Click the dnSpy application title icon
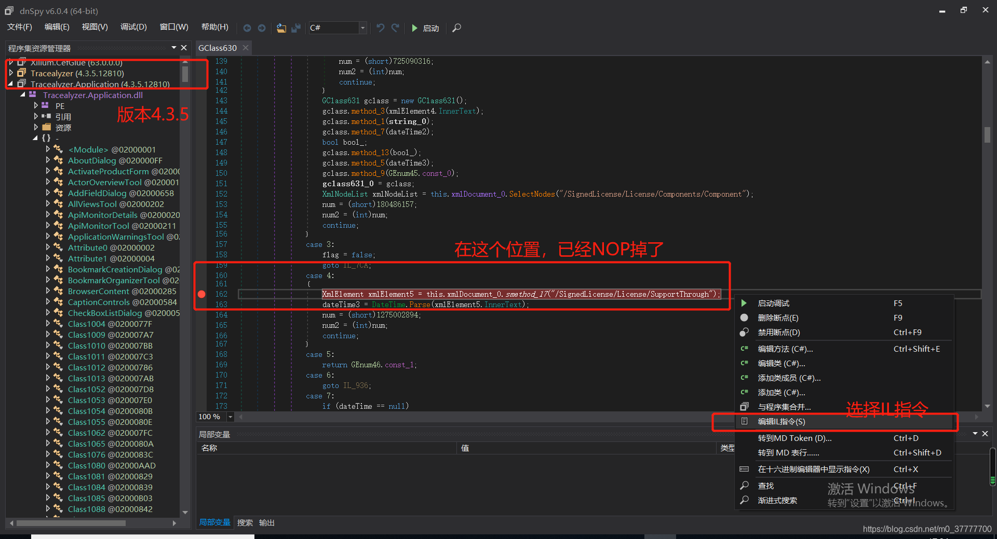The width and height of the screenshot is (997, 539). coord(9,10)
